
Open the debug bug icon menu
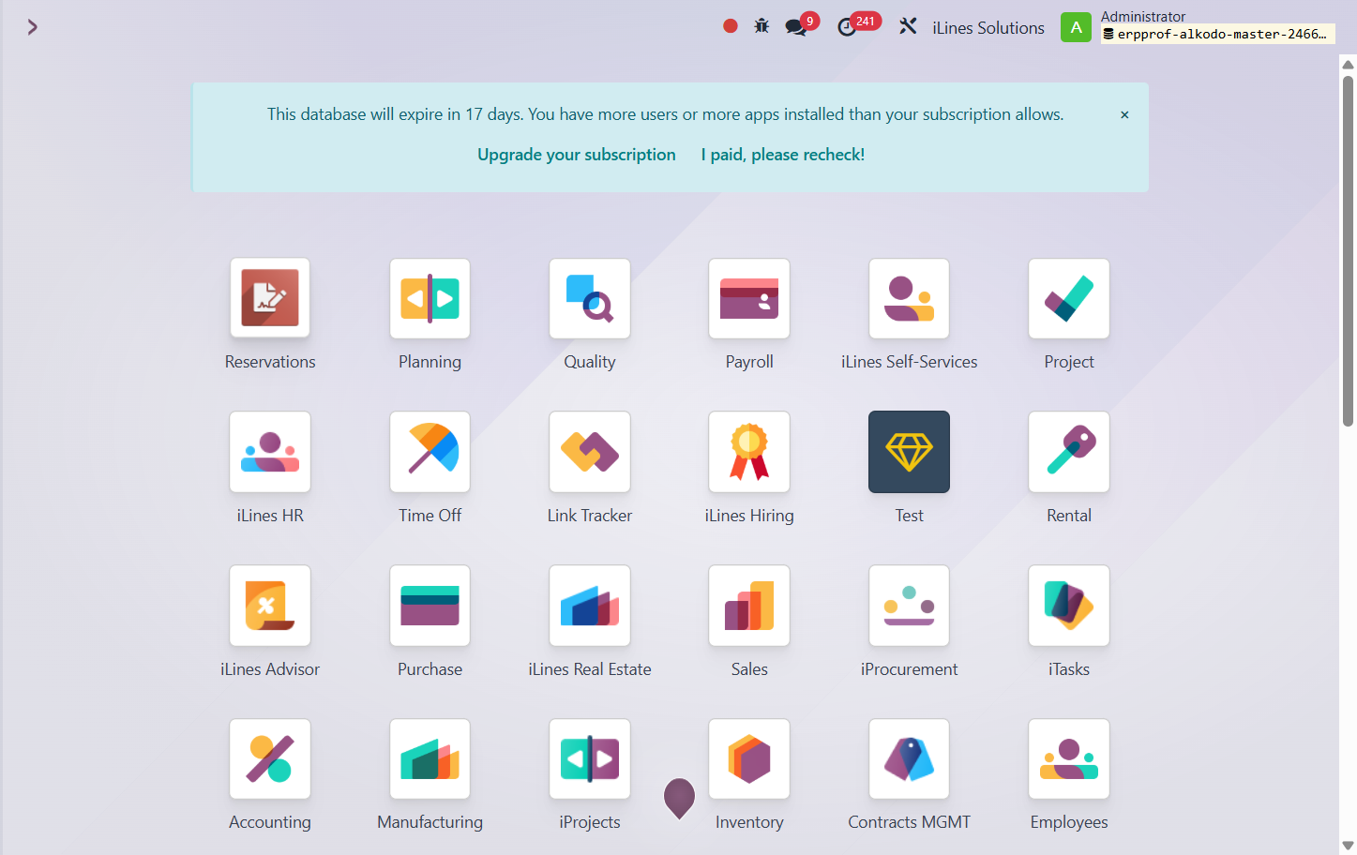tap(761, 26)
